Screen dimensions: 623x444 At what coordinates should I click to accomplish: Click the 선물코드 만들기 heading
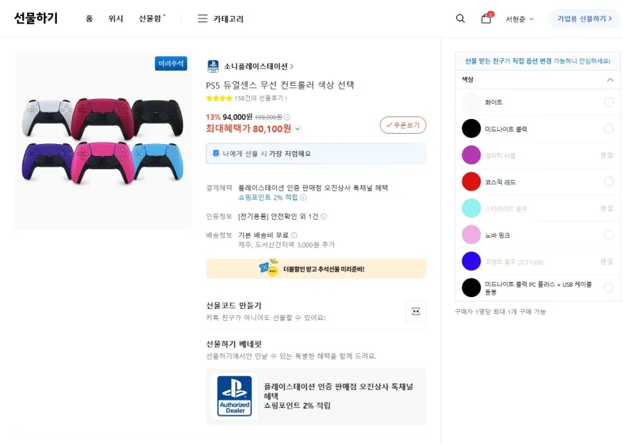(234, 305)
